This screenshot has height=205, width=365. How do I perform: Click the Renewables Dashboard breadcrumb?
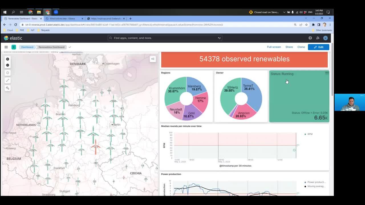[x=51, y=47]
